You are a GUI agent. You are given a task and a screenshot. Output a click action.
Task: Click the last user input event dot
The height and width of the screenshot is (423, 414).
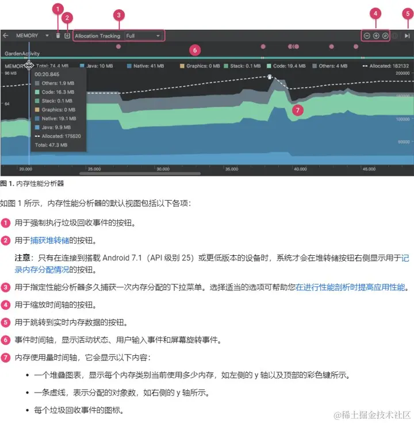[356, 47]
